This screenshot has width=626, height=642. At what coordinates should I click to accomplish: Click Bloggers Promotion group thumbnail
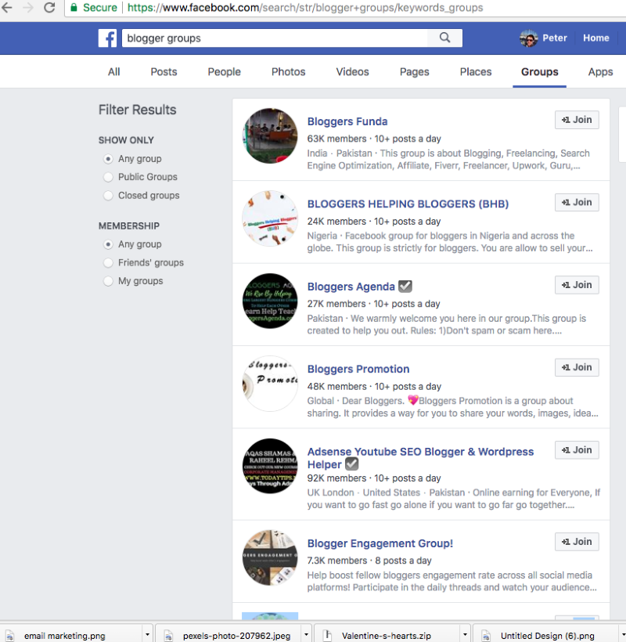point(270,384)
